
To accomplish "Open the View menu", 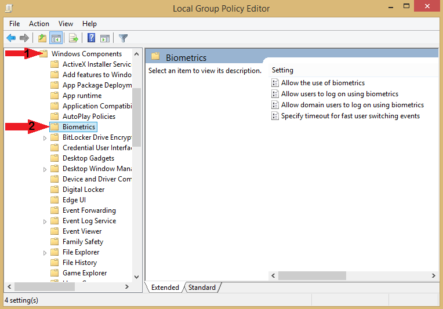I will click(x=66, y=24).
